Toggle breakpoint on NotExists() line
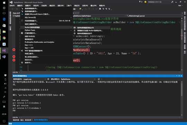This screenshot has width=187, height=125. [x=14, y=50]
